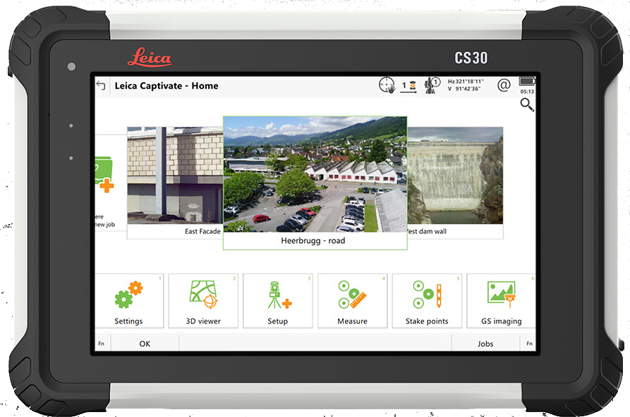630x417 pixels.
Task: Confirm with the OK button
Action: 145,344
